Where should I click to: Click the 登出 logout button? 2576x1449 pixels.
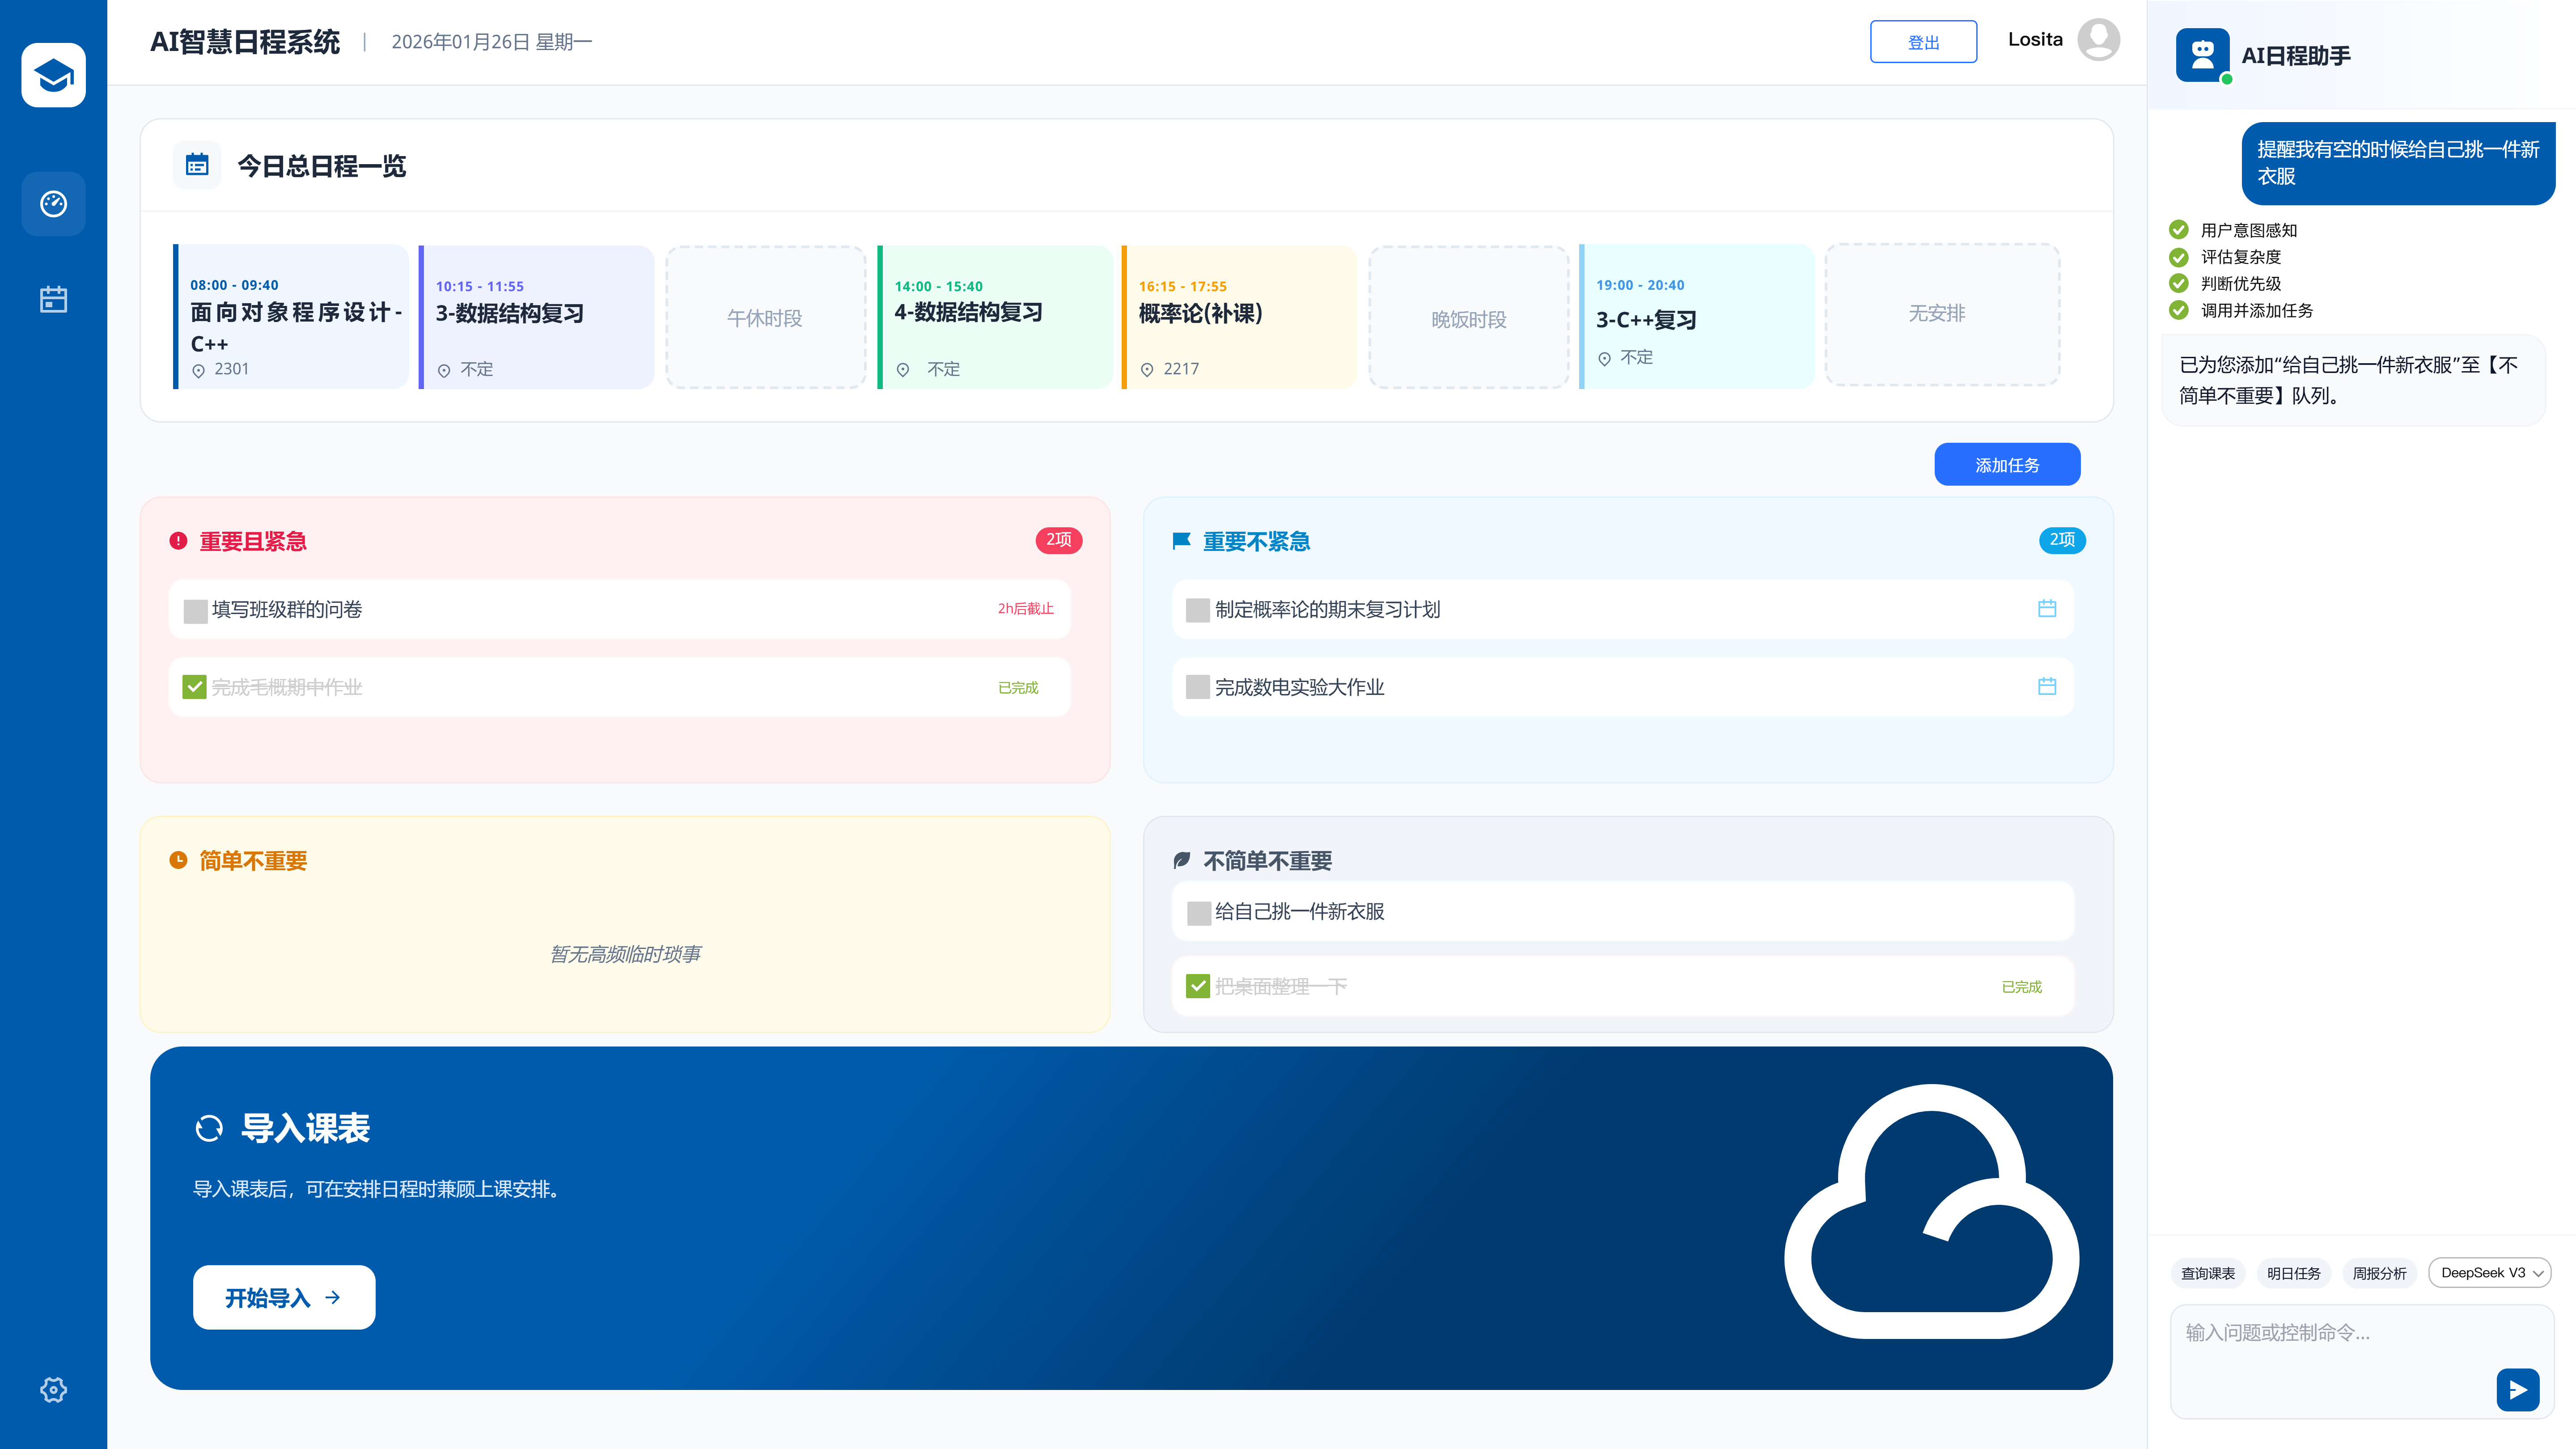[1923, 41]
